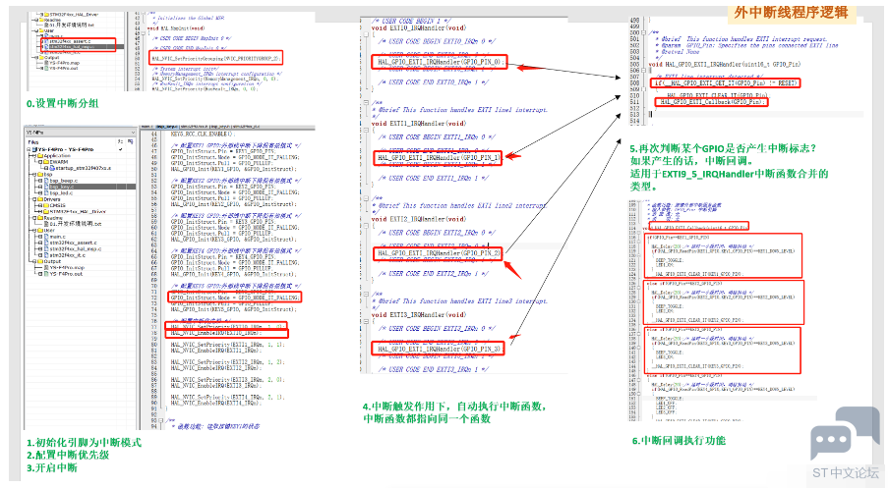
Task: Click HAL_GPIO_EXTI_IRQHandler(GPIO_PIN_3) call line
Action: (440, 349)
